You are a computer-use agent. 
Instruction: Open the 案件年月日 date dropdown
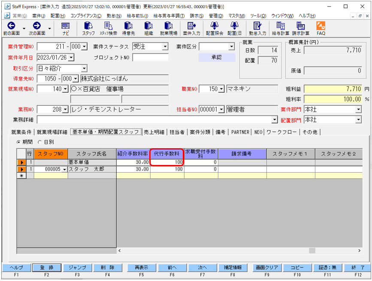[x=71, y=57]
